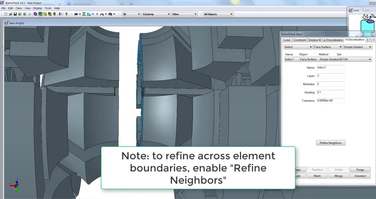The width and height of the screenshot is (376, 199).
Task: Click the StressCheck Icon panel logo
Action: pos(351,10)
